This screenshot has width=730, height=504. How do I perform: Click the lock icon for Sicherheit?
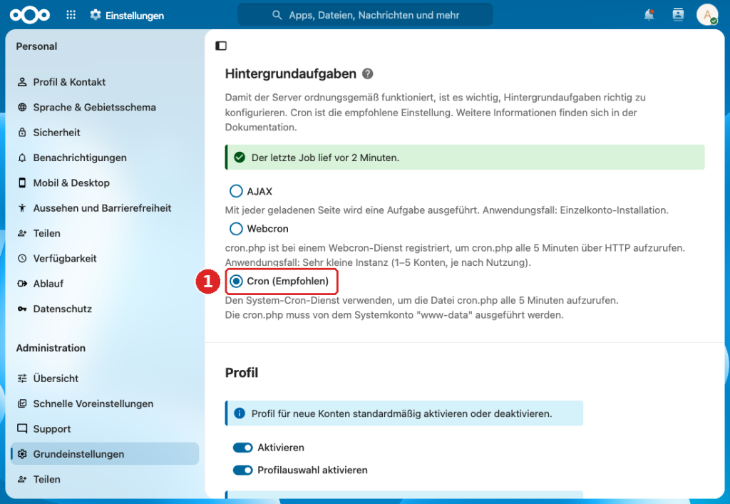22,132
